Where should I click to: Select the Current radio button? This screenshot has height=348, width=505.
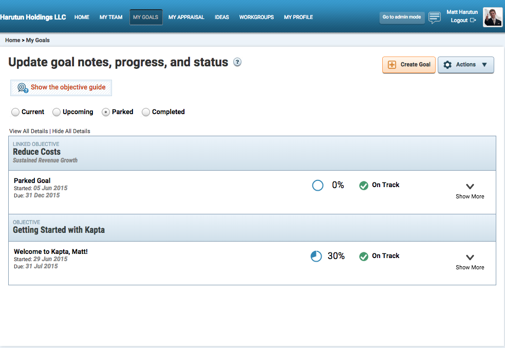click(15, 112)
